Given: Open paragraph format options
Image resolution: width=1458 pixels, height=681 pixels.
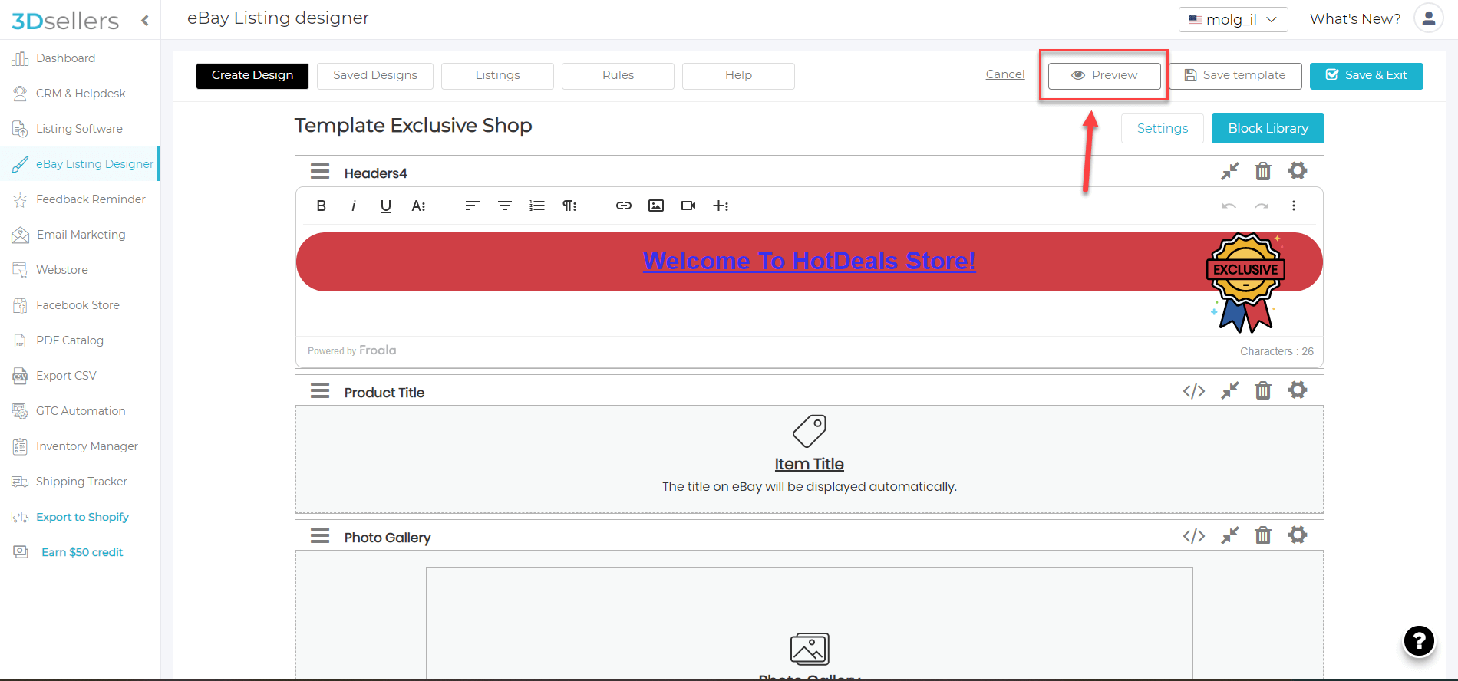Looking at the screenshot, I should click(x=569, y=206).
